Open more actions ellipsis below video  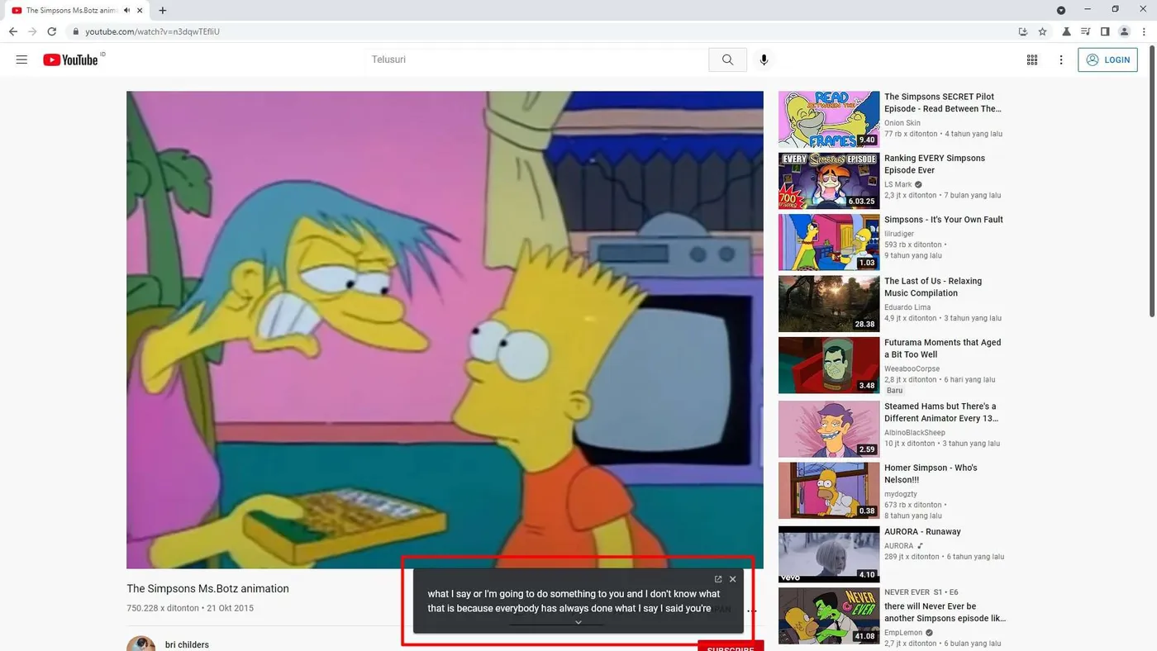751,611
